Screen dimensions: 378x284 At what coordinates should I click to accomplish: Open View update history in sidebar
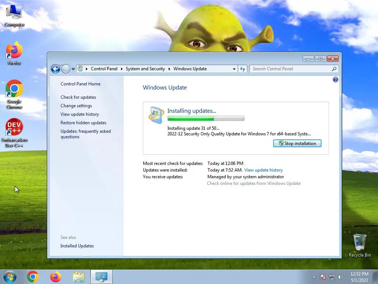tap(80, 114)
